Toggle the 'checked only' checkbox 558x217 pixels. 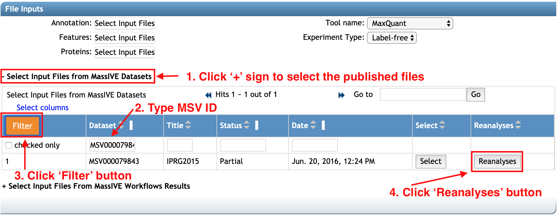click(x=9, y=145)
